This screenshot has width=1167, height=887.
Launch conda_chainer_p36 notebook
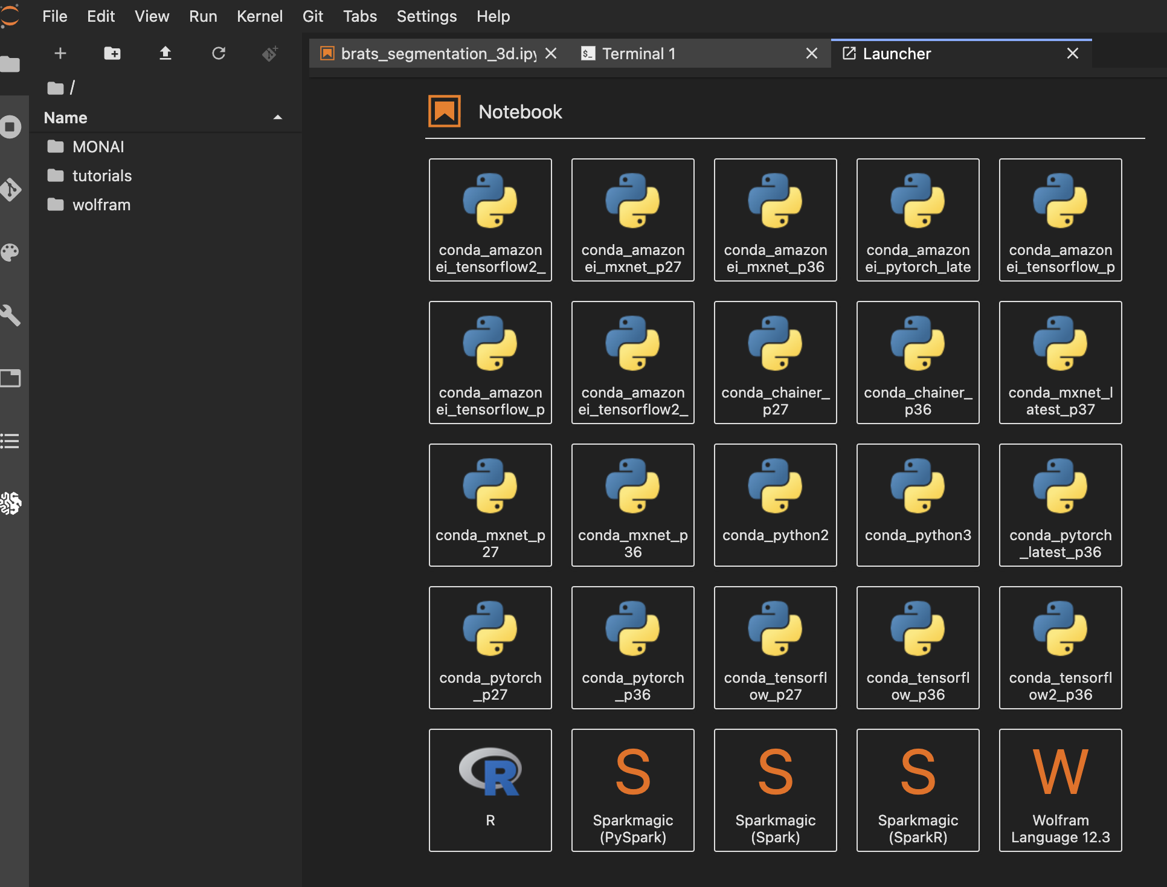(x=918, y=363)
